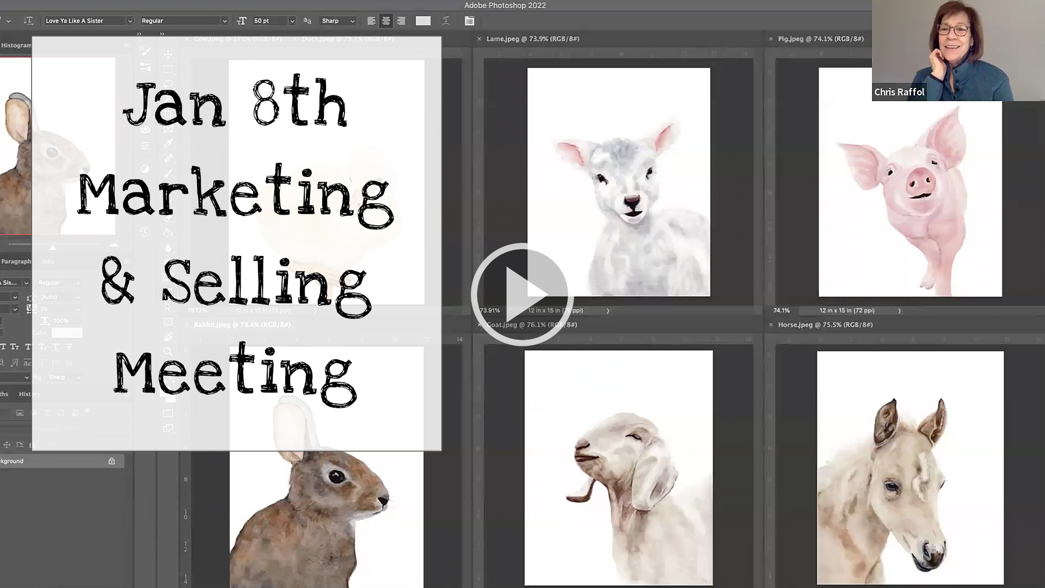The width and height of the screenshot is (1045, 588).
Task: Click the Pig.jpeg 74.1% zoom field
Action: 782,311
